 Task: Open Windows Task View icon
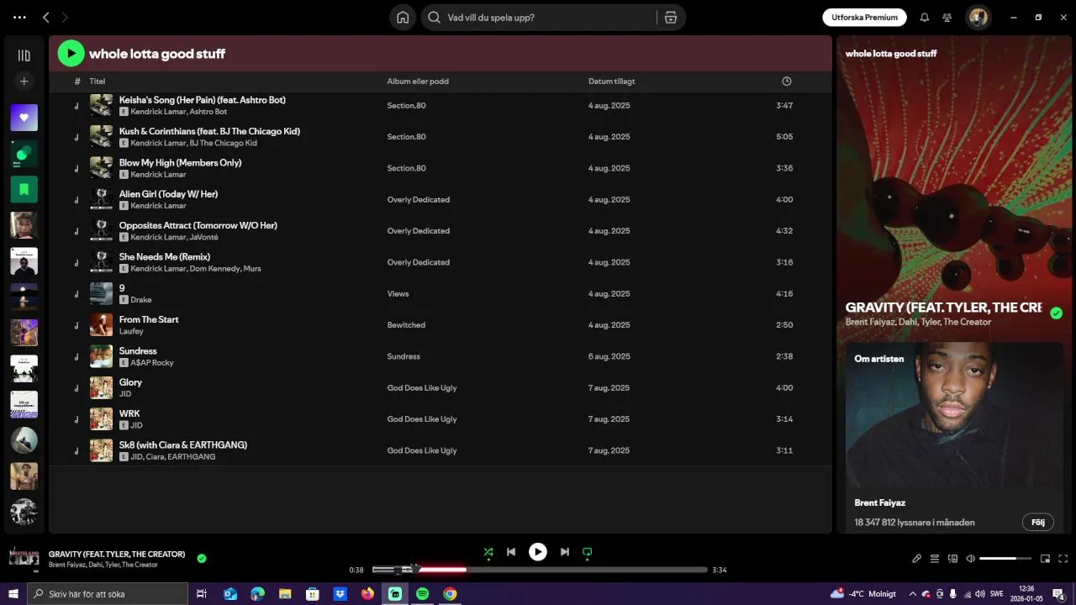[x=202, y=594]
